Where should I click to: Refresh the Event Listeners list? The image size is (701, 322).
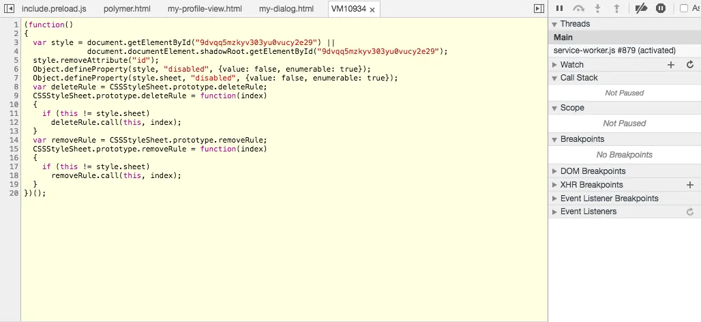[690, 211]
